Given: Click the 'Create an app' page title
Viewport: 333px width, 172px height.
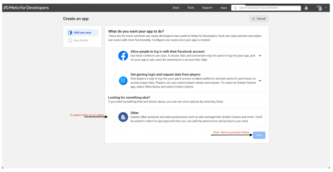Looking at the screenshot, I should point(76,18).
